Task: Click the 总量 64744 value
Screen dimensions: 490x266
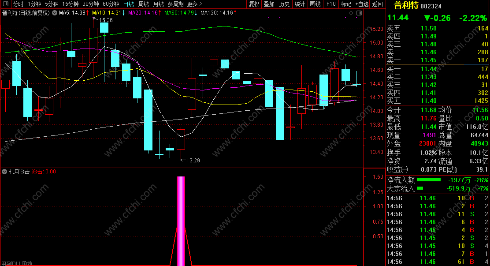Action: point(479,135)
